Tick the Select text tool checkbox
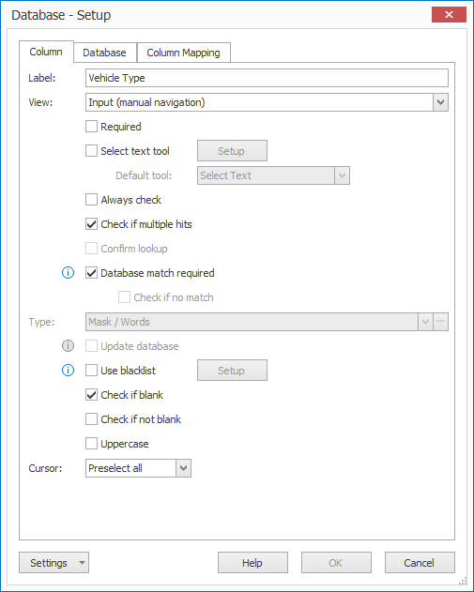Screen dimensions: 474x592 (91, 151)
